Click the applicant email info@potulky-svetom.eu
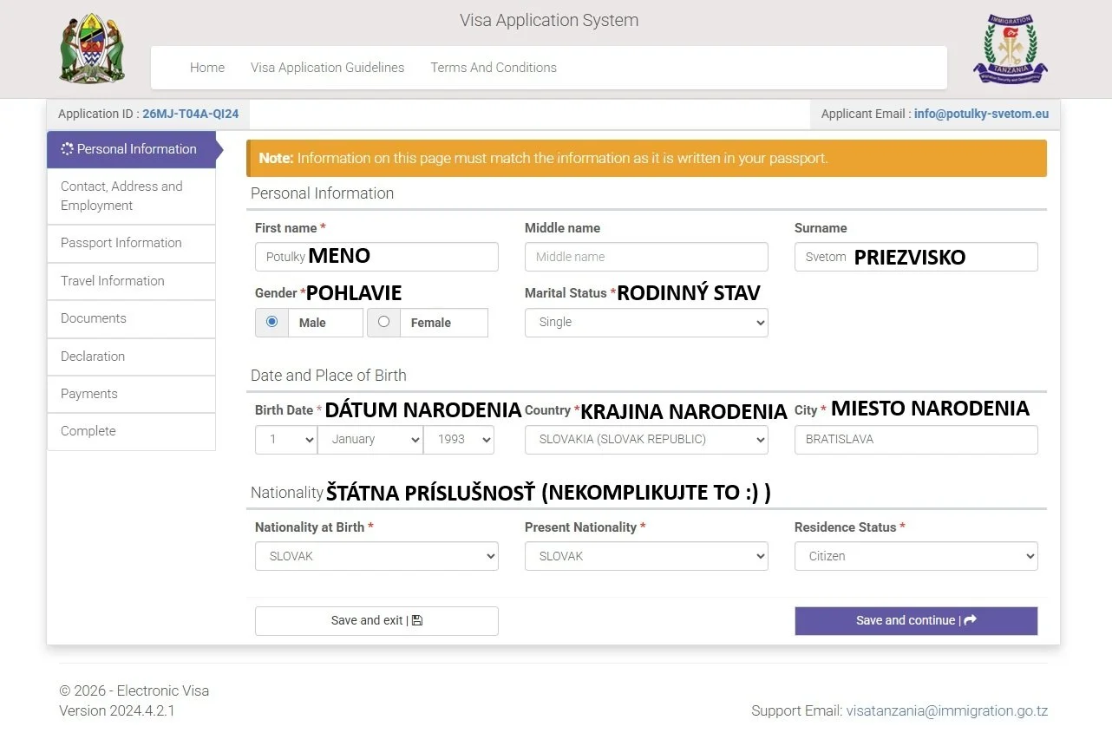This screenshot has height=746, width=1112. coord(981,114)
